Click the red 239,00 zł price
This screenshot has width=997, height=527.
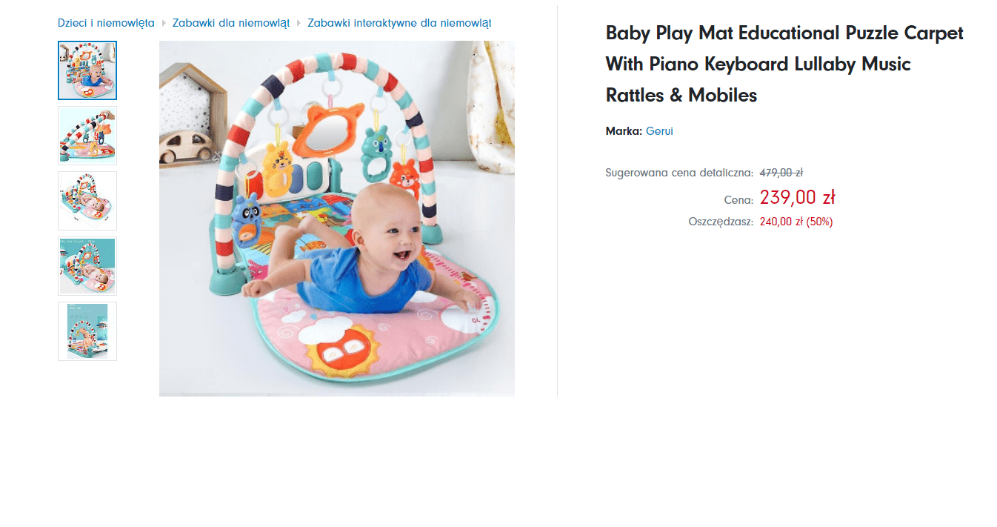(797, 197)
